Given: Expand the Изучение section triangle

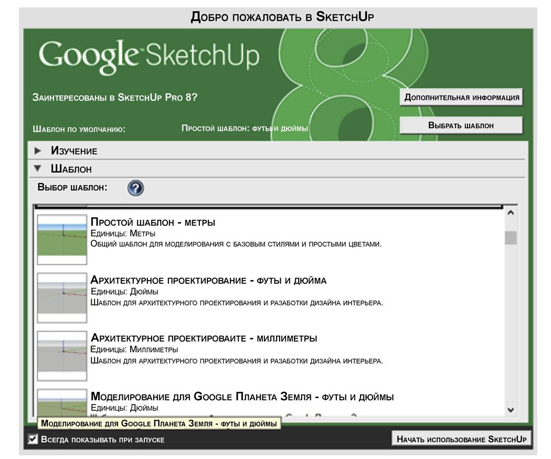Looking at the screenshot, I should click(x=38, y=151).
